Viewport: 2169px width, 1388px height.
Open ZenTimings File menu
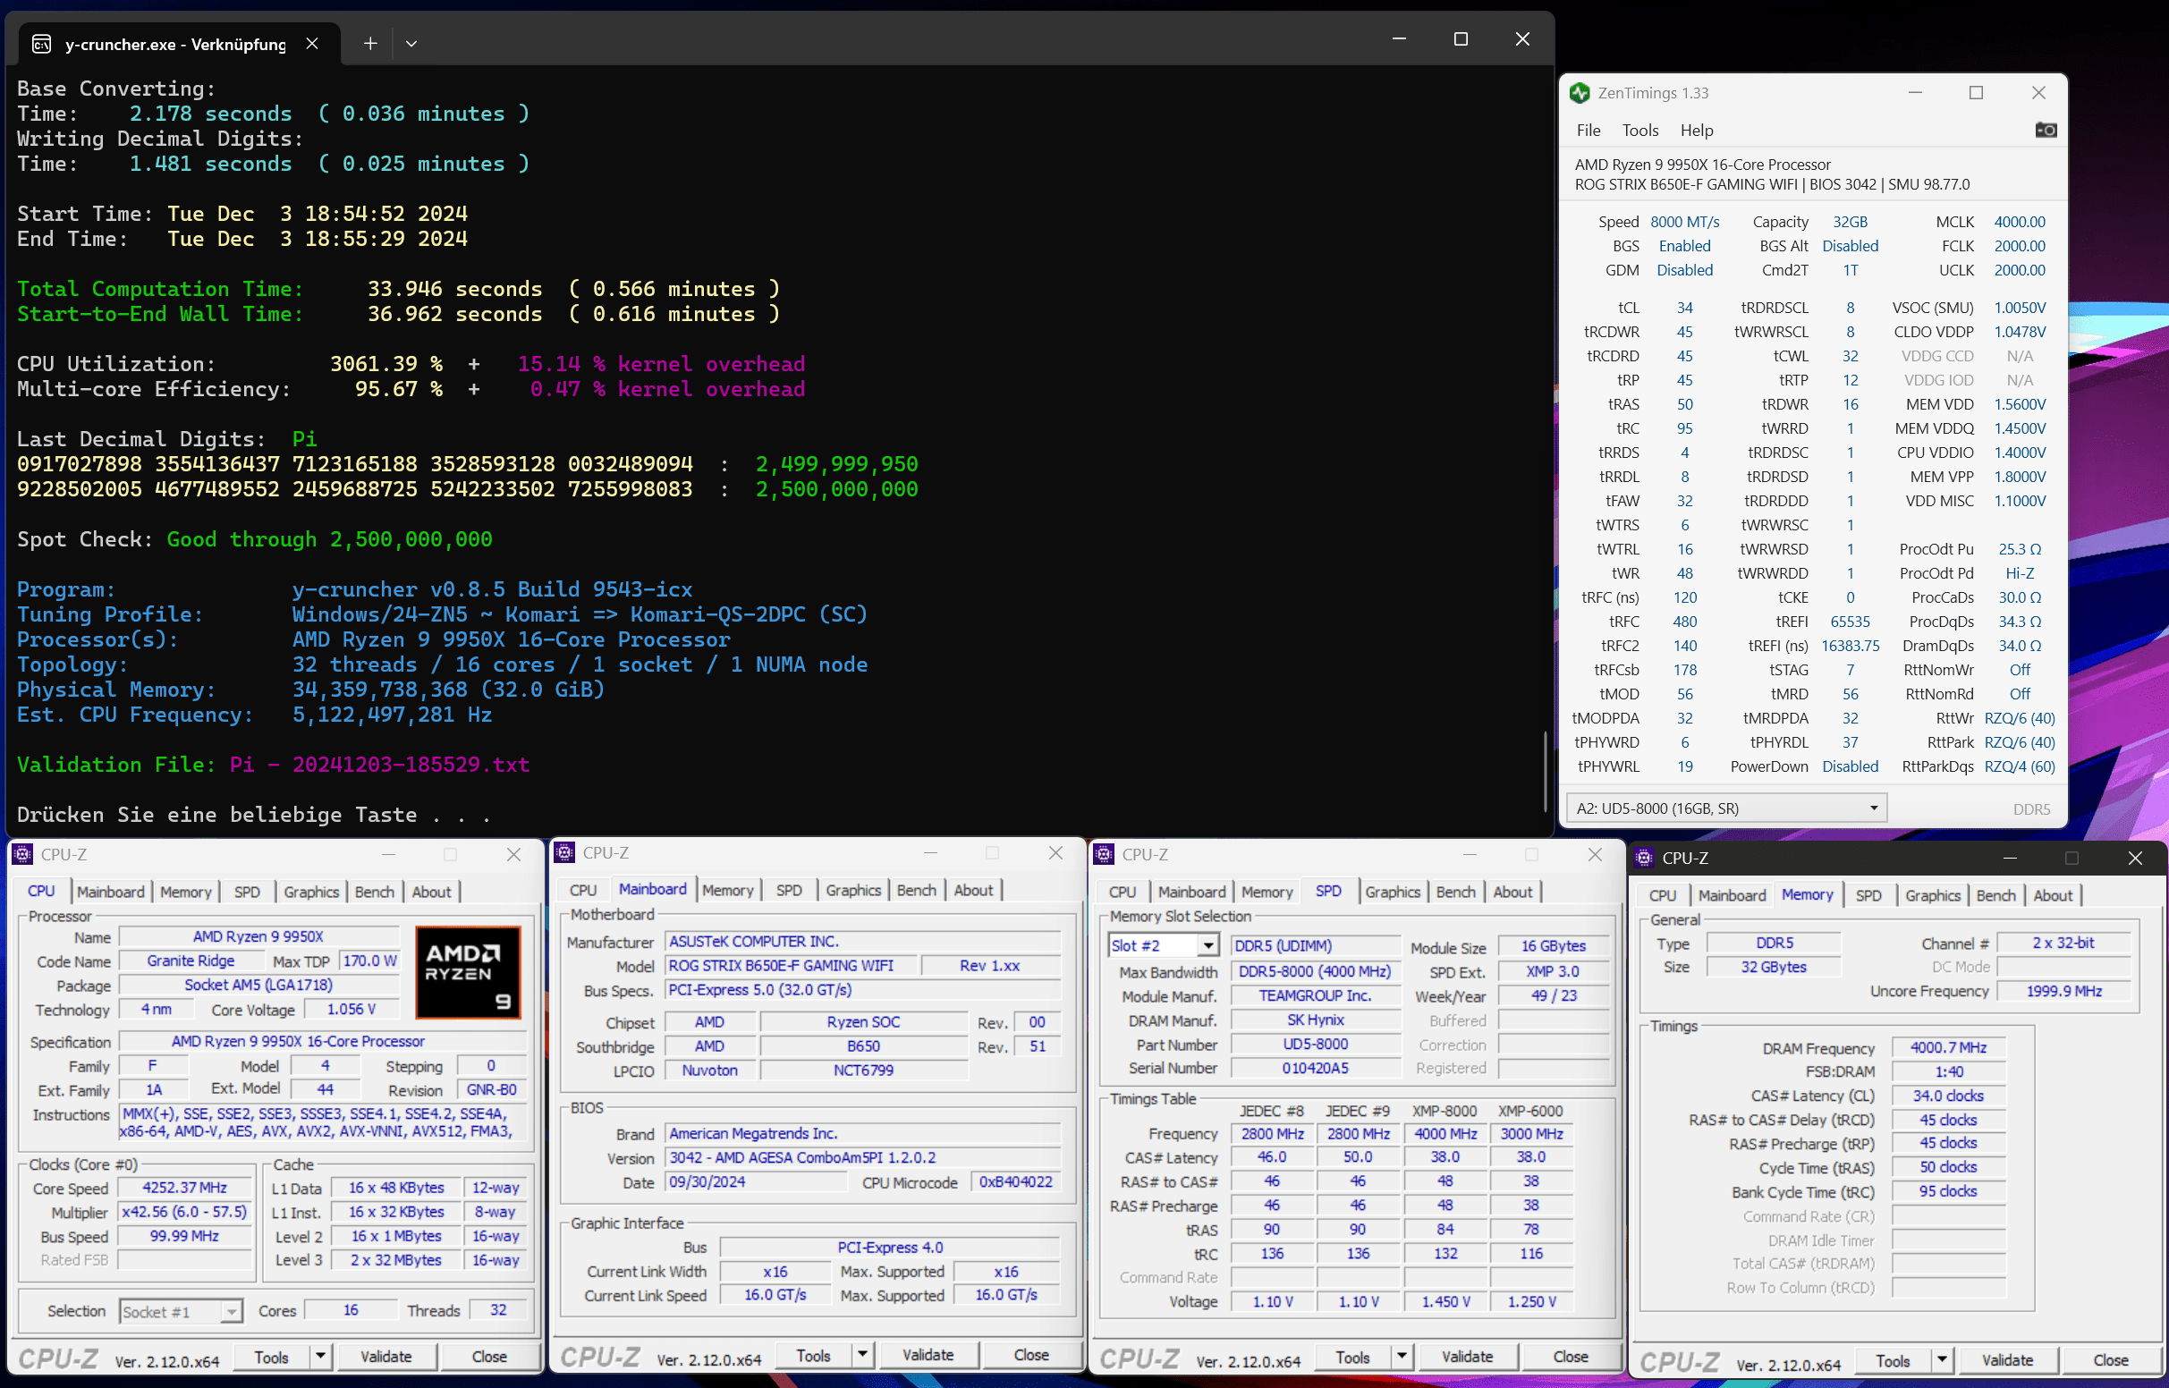click(x=1588, y=131)
